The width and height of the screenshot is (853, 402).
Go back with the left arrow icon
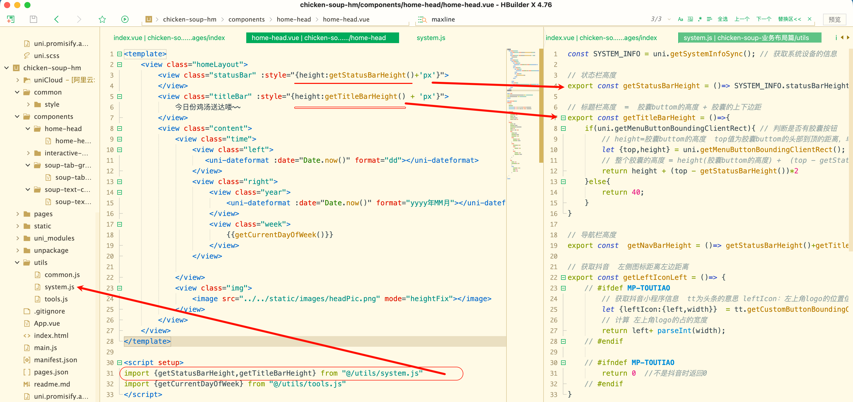pyautogui.click(x=56, y=19)
